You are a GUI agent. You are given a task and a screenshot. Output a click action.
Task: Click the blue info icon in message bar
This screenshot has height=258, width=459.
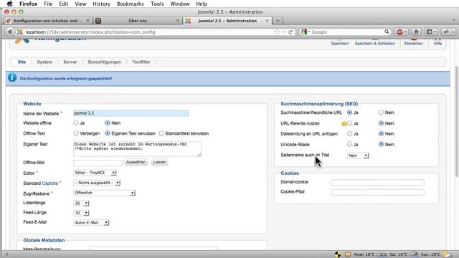[12, 77]
